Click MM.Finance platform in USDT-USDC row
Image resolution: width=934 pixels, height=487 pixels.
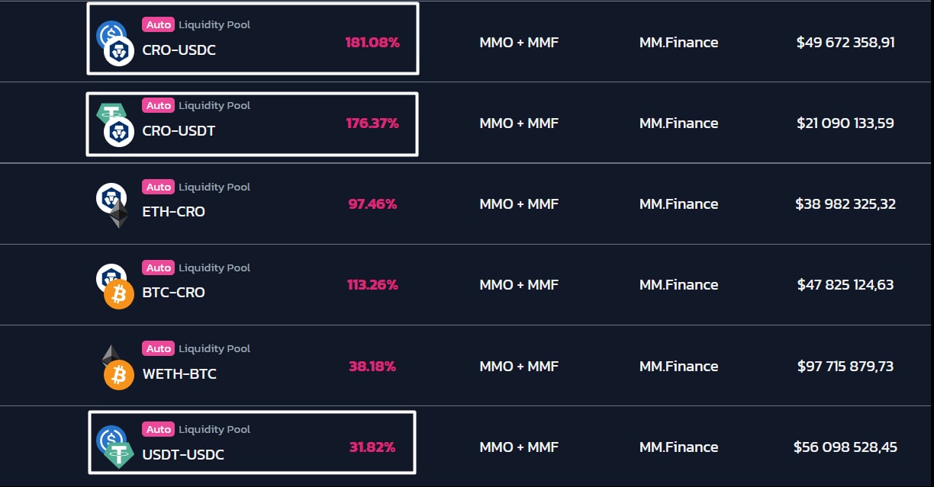coord(678,447)
